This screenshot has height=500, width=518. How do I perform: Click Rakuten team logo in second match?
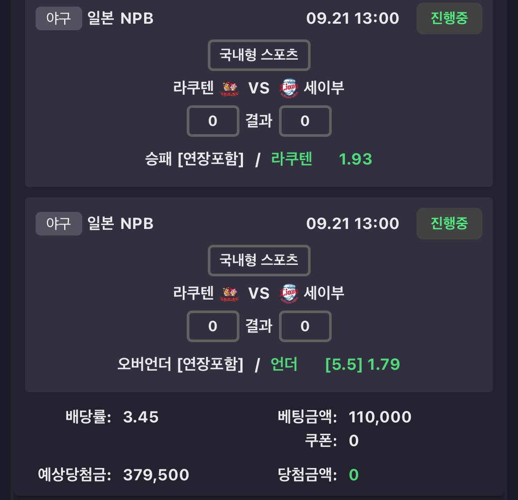pos(229,293)
